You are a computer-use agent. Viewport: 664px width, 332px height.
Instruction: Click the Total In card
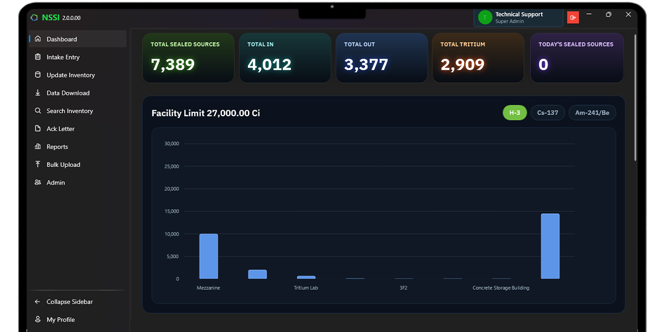click(285, 58)
